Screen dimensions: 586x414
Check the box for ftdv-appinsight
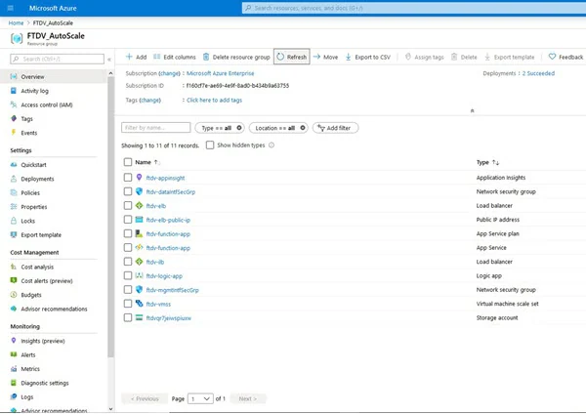pos(128,177)
